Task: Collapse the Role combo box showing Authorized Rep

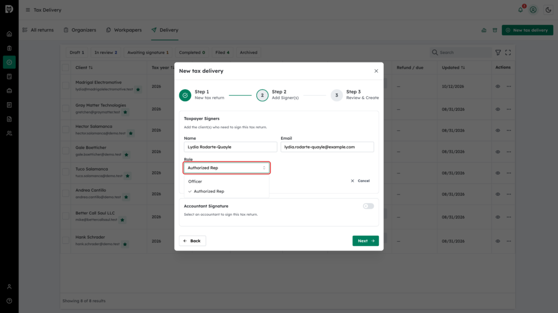Action: coord(227,168)
